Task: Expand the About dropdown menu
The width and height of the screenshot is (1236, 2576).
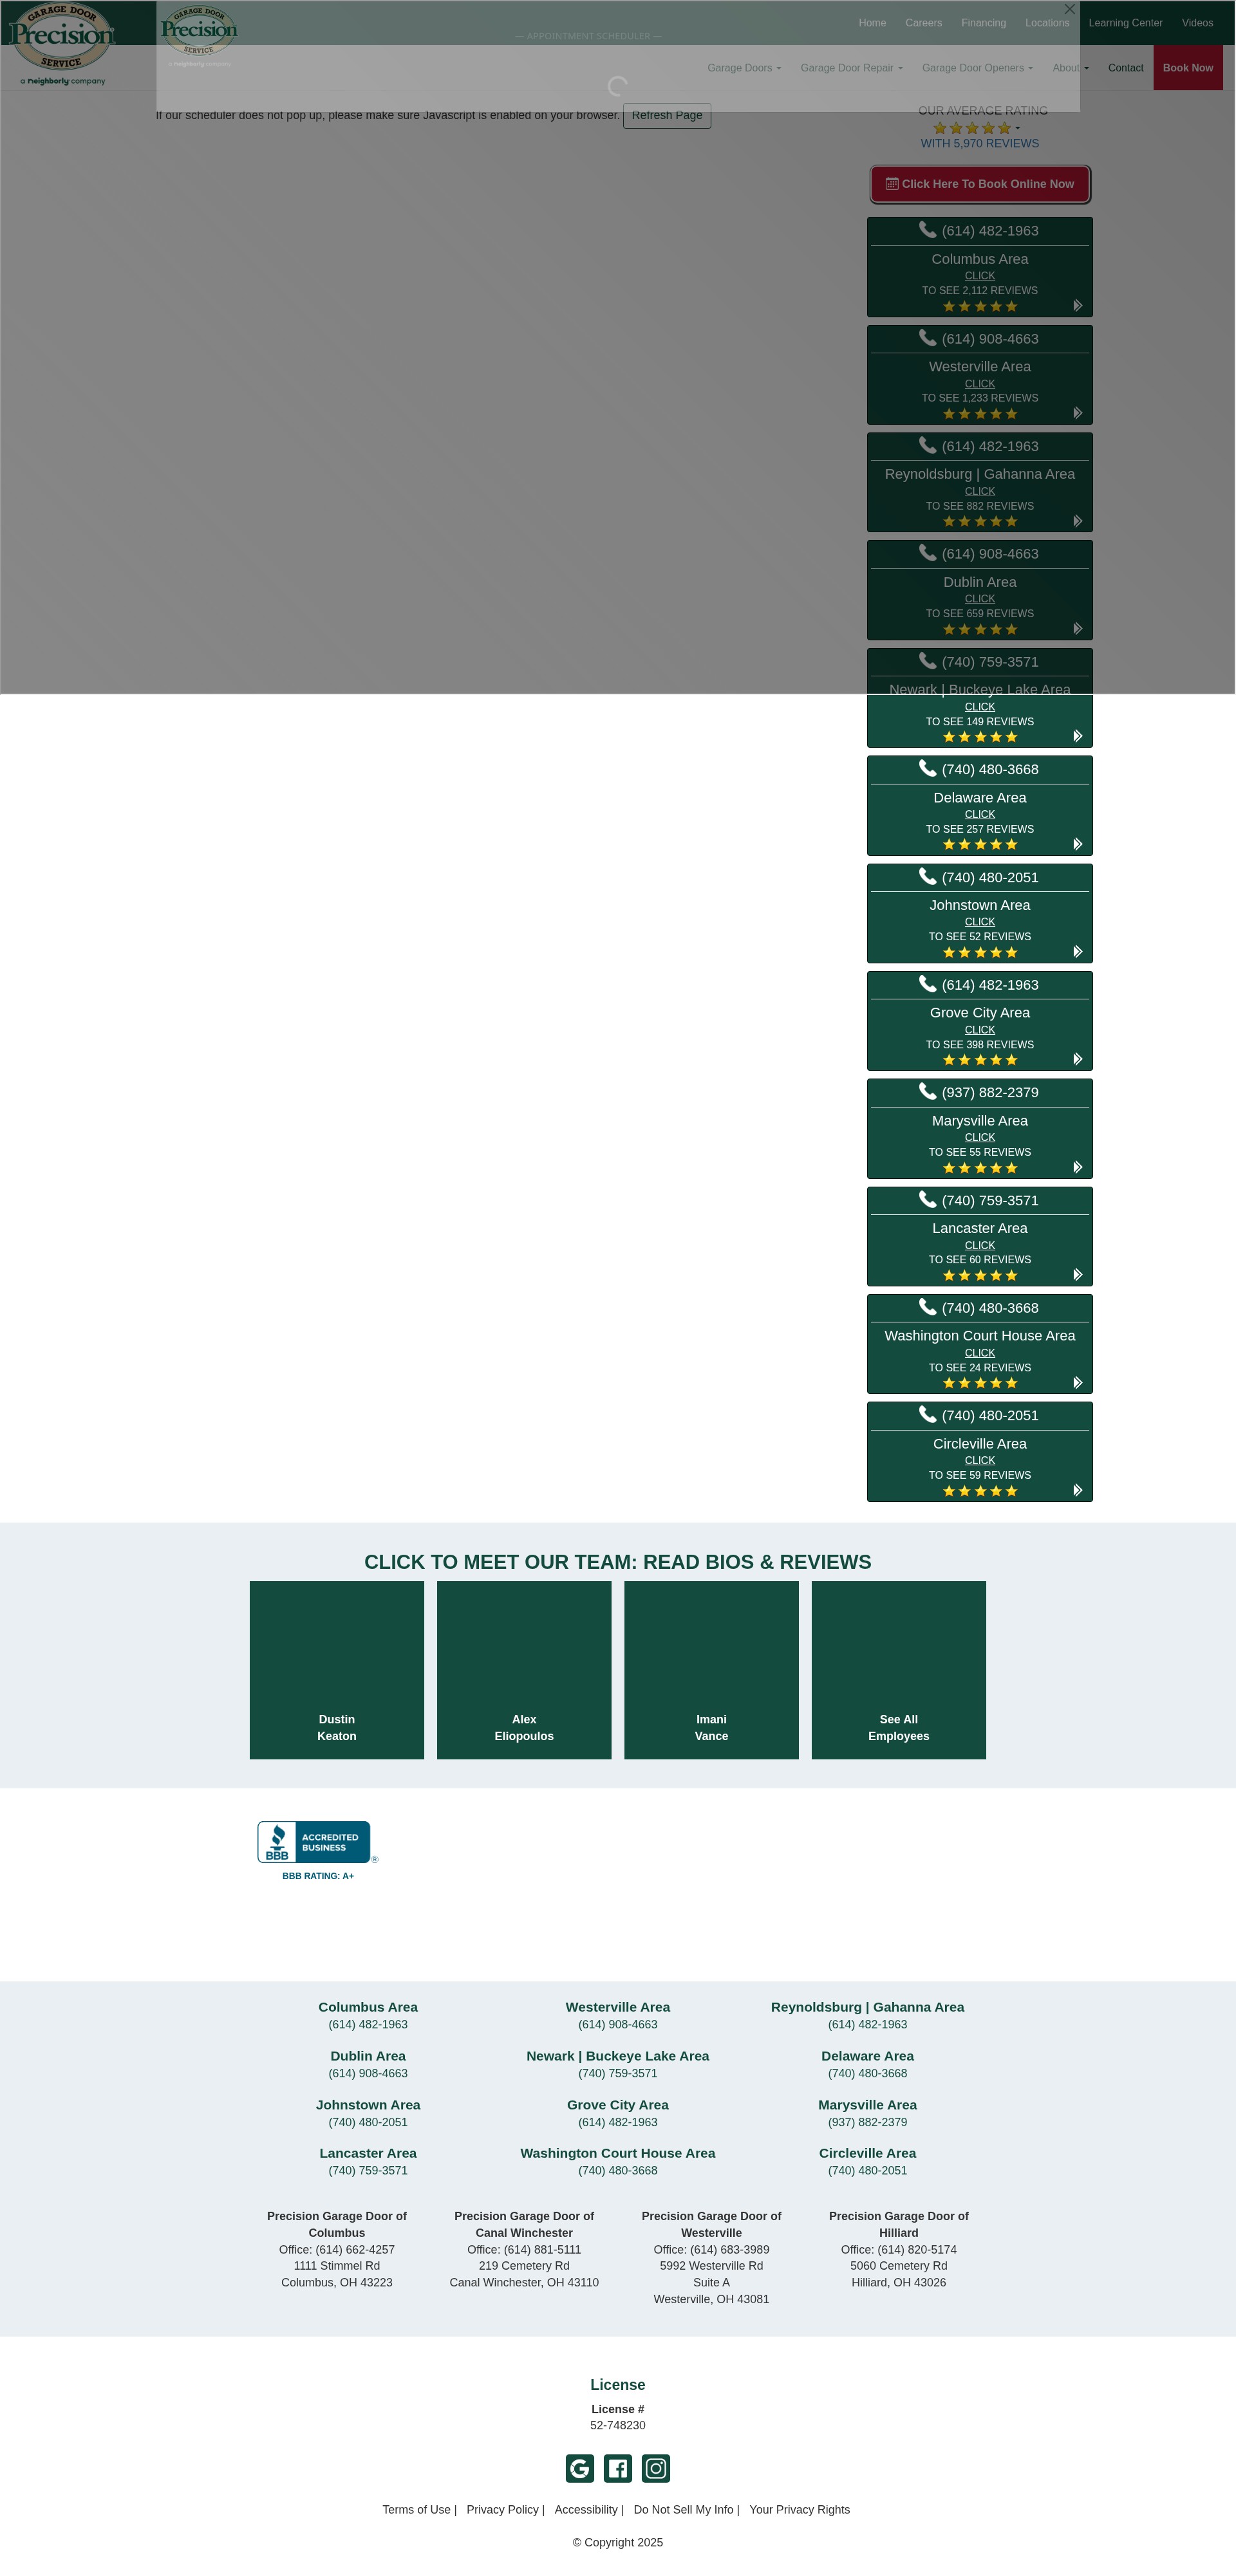Action: click(1070, 68)
